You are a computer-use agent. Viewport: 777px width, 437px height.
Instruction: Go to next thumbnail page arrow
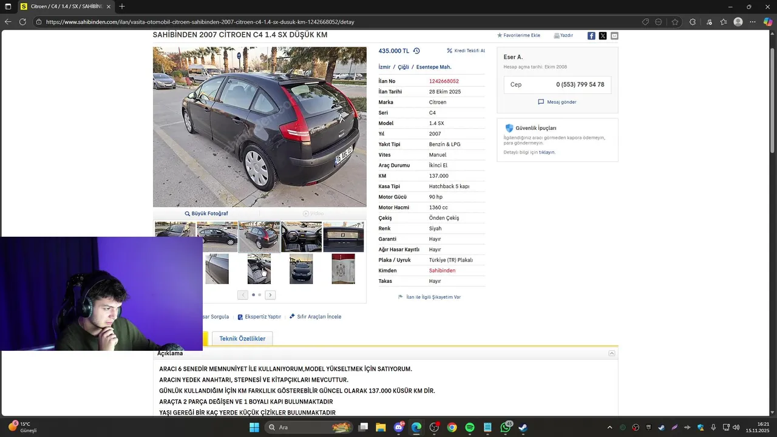(x=270, y=295)
